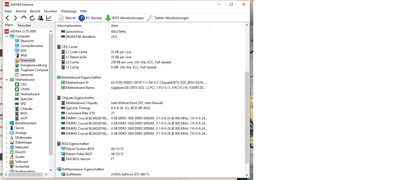Click the Chipsatz chip icon in tree
This screenshot has width=413, height=180.
coord(17,109)
